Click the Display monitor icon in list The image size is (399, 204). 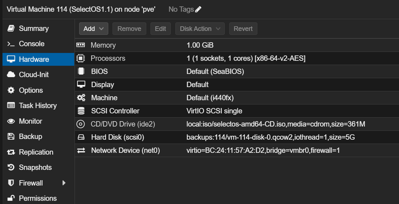81,85
